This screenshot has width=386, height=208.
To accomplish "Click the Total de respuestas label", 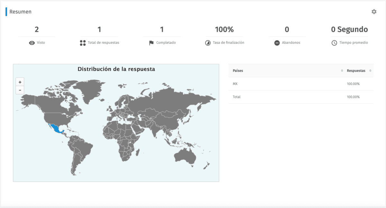I will click(104, 43).
